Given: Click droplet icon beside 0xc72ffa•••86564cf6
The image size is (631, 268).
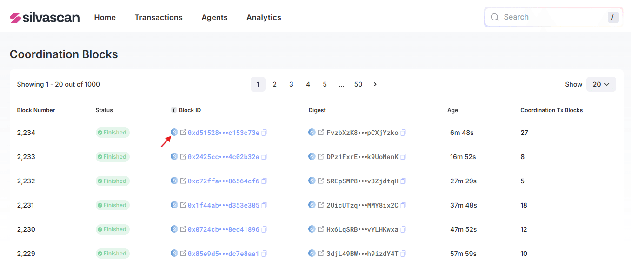Looking at the screenshot, I should [x=174, y=181].
